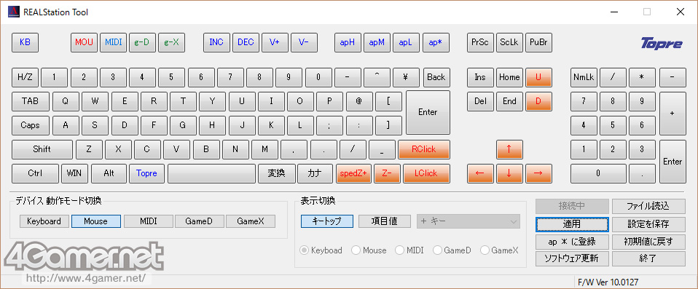Select the orange left arrow key

tap(480, 173)
